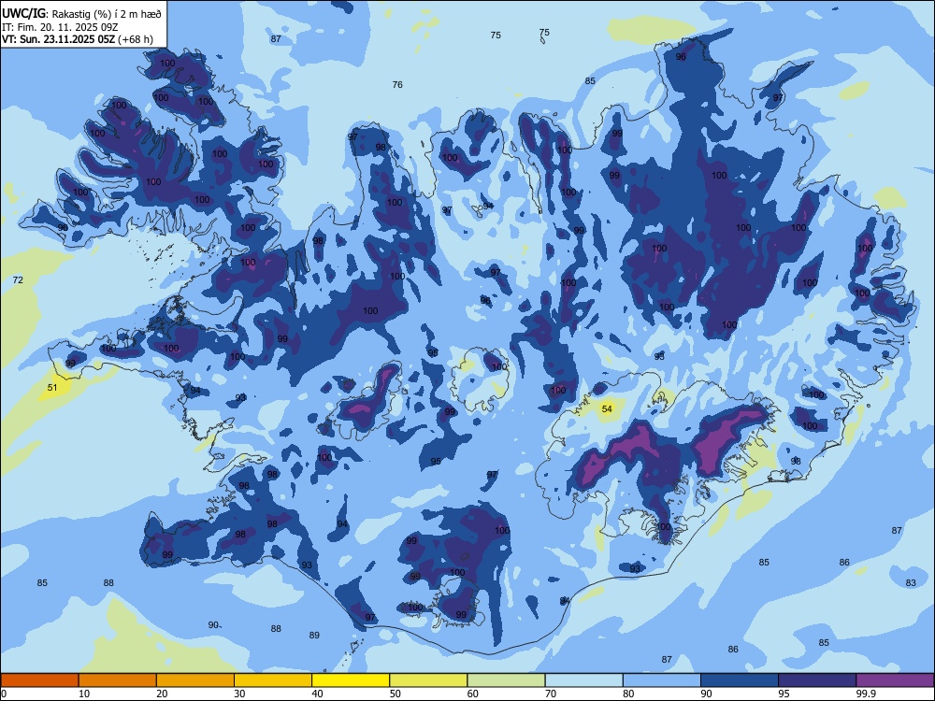Image resolution: width=935 pixels, height=701 pixels.
Task: Click the humidity value 51 on the map
Action: (52, 388)
